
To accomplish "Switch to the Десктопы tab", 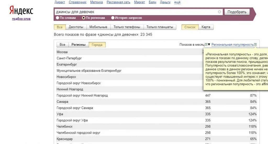I will coord(76,27).
